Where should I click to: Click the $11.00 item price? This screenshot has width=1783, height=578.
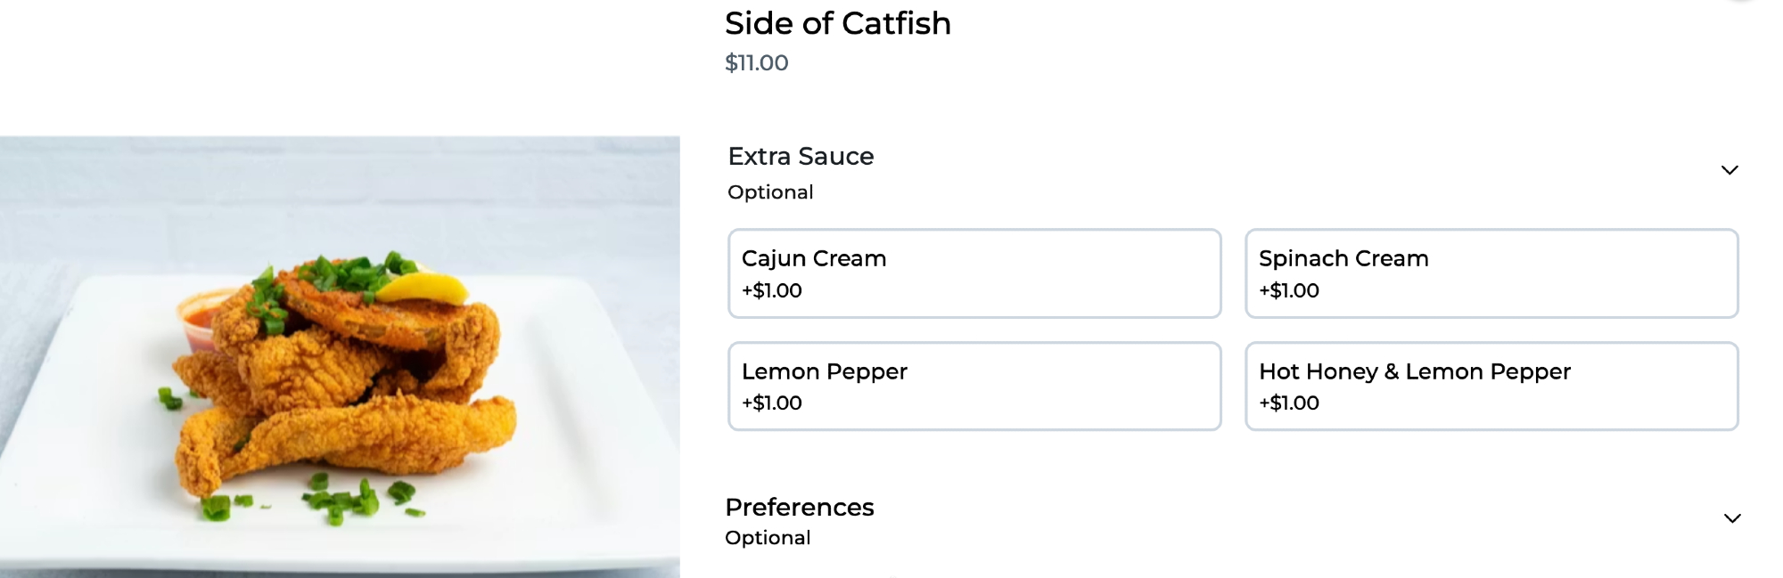click(x=756, y=63)
